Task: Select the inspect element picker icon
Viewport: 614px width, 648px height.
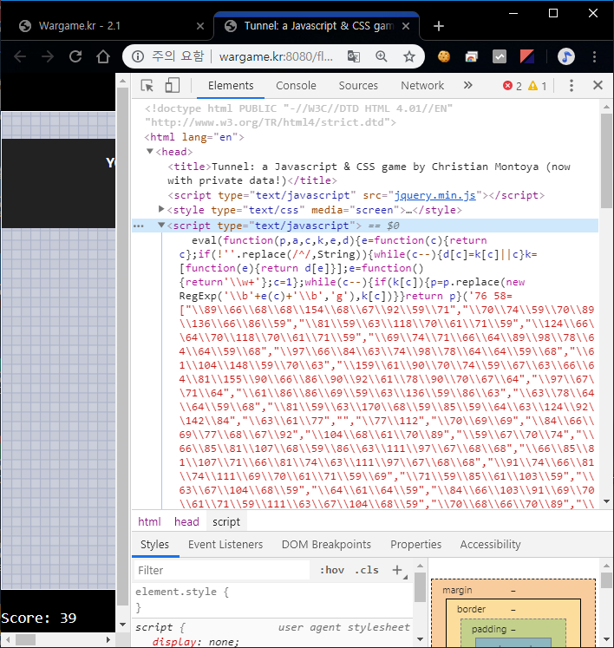Action: coord(147,86)
